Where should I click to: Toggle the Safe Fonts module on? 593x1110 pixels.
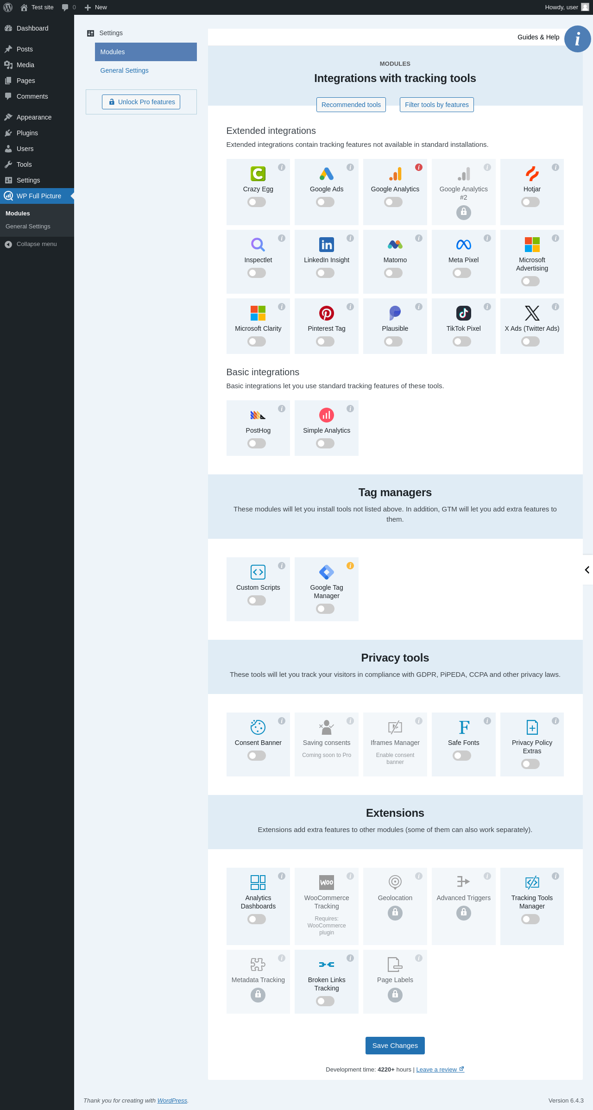coord(462,756)
